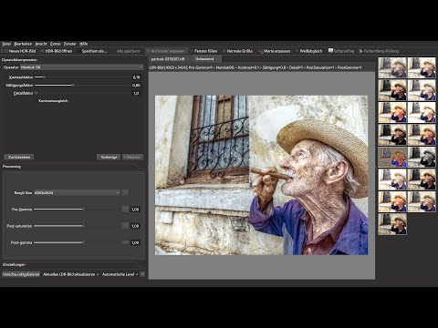
Task: Open the Datei menu
Action: (x=6, y=44)
